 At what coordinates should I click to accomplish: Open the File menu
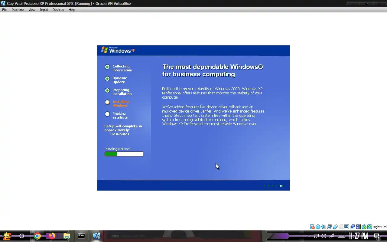coord(5,10)
